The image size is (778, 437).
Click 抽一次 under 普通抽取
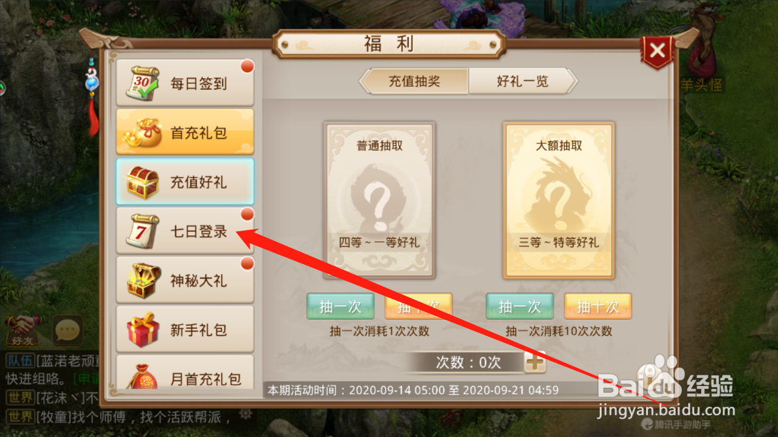(340, 307)
